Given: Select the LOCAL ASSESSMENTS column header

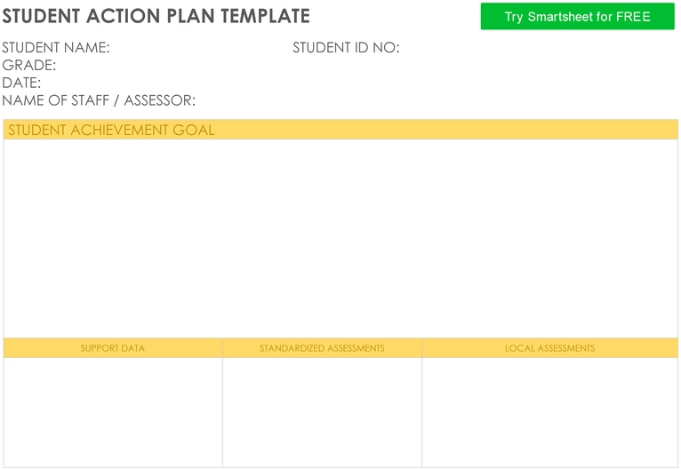Looking at the screenshot, I should (x=549, y=348).
